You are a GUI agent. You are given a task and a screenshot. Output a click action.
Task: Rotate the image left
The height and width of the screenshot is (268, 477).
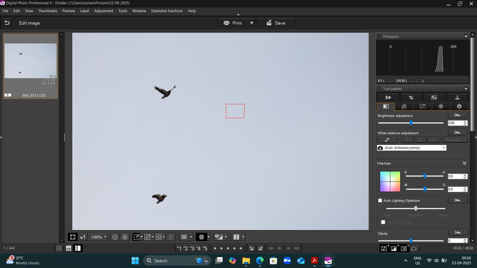[252, 248]
